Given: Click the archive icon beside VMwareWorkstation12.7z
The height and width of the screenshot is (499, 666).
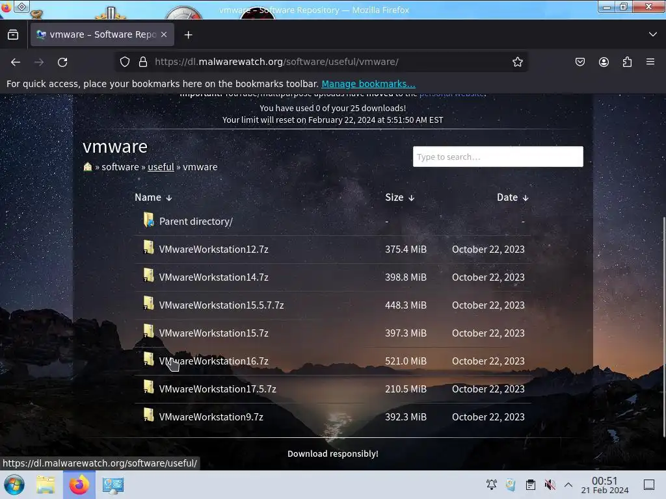Looking at the screenshot, I should 149,248.
